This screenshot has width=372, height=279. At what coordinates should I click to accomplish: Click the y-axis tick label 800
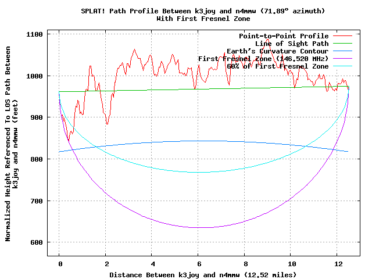pos(37,159)
